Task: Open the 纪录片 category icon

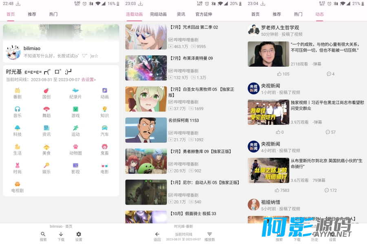Action: (75, 94)
